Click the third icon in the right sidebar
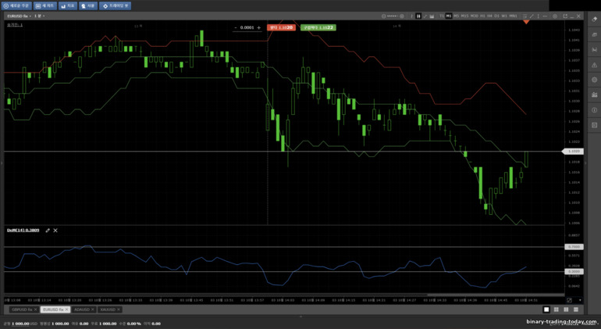 coord(595,49)
